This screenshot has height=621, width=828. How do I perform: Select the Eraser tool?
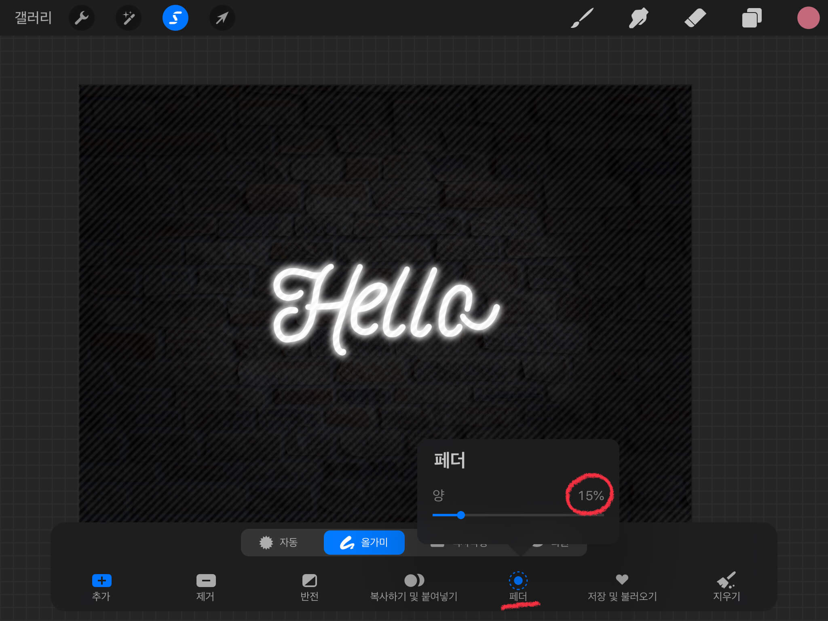pyautogui.click(x=695, y=18)
